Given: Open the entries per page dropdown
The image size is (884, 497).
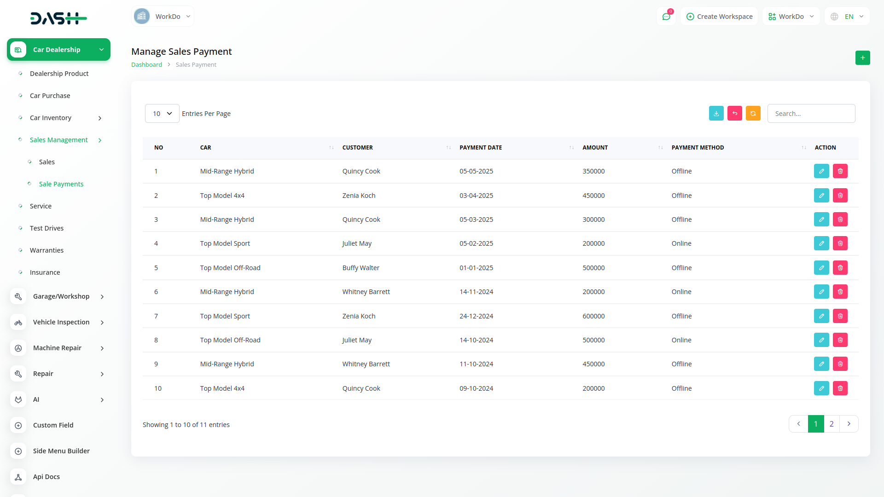Looking at the screenshot, I should point(162,114).
